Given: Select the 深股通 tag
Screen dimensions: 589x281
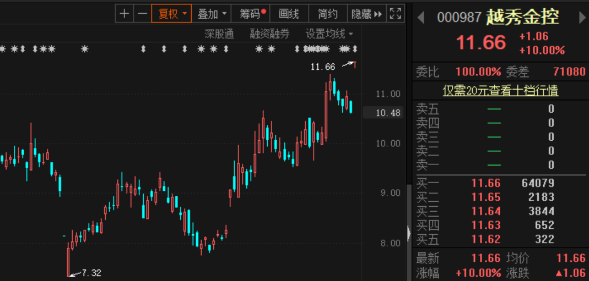Looking at the screenshot, I should point(219,34).
